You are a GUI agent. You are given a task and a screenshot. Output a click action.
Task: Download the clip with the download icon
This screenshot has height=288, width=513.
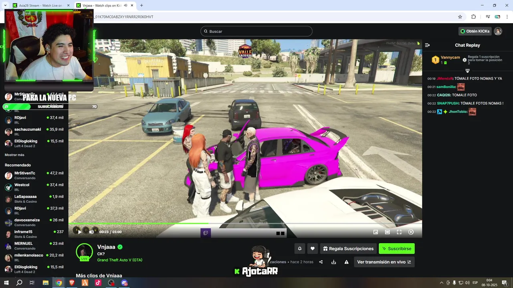click(x=333, y=262)
